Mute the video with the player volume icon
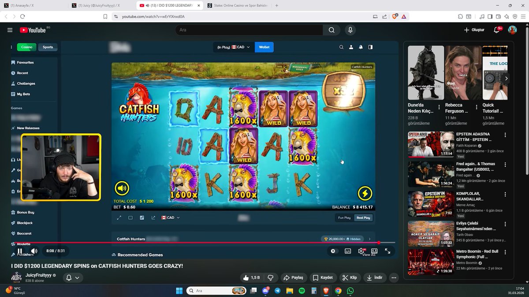The height and width of the screenshot is (297, 529). (x=34, y=251)
